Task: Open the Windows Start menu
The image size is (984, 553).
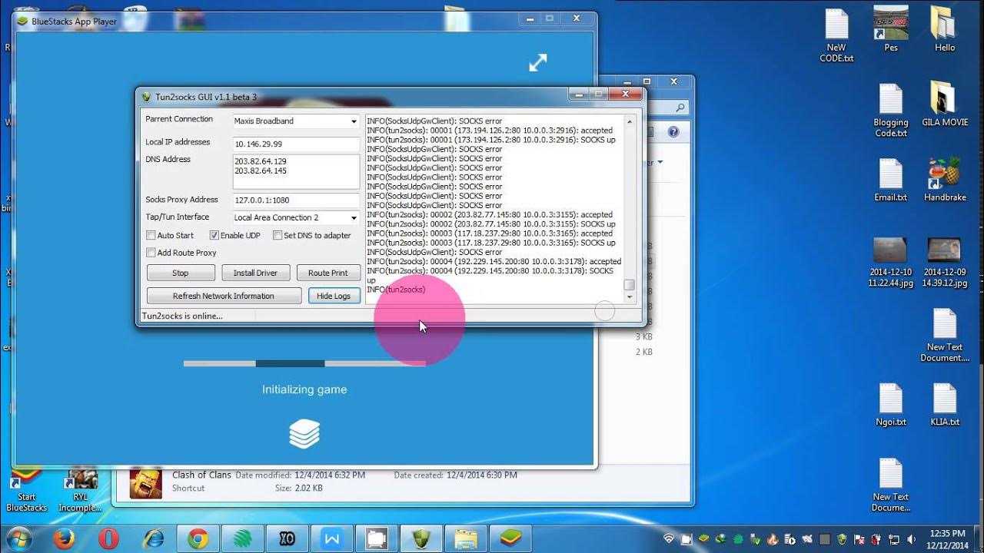Action: [x=18, y=539]
